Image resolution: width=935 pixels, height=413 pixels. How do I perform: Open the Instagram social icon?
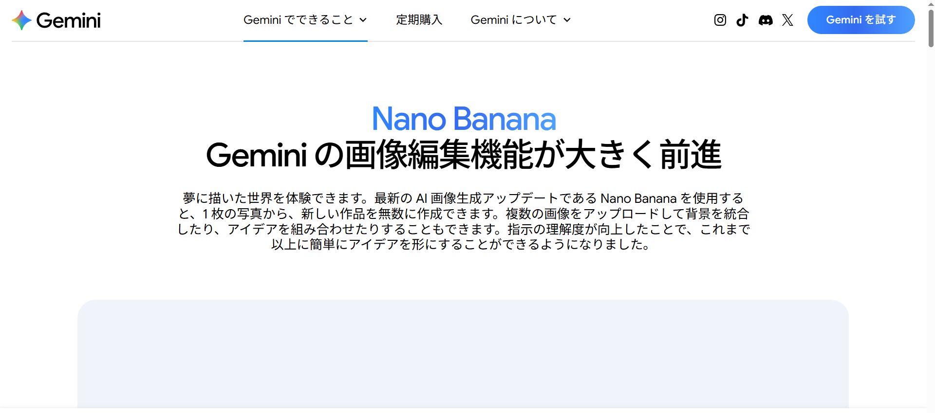point(720,20)
